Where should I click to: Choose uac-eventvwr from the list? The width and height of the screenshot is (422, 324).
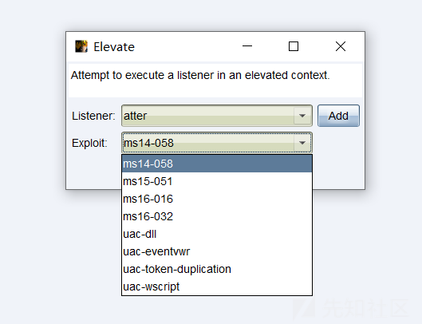pos(217,251)
